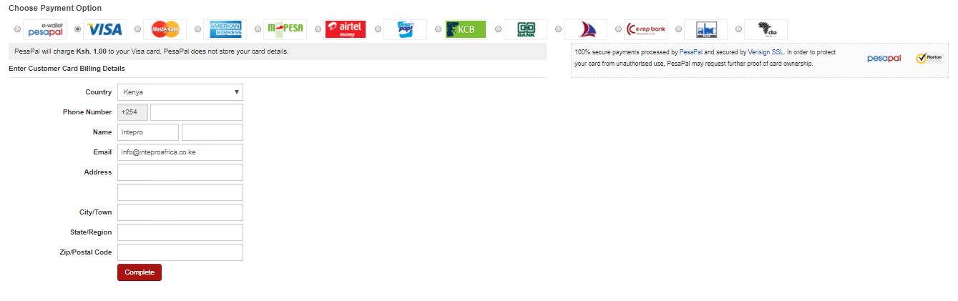Select the American Express radio button
Screen dimensions: 958x301
[197, 29]
